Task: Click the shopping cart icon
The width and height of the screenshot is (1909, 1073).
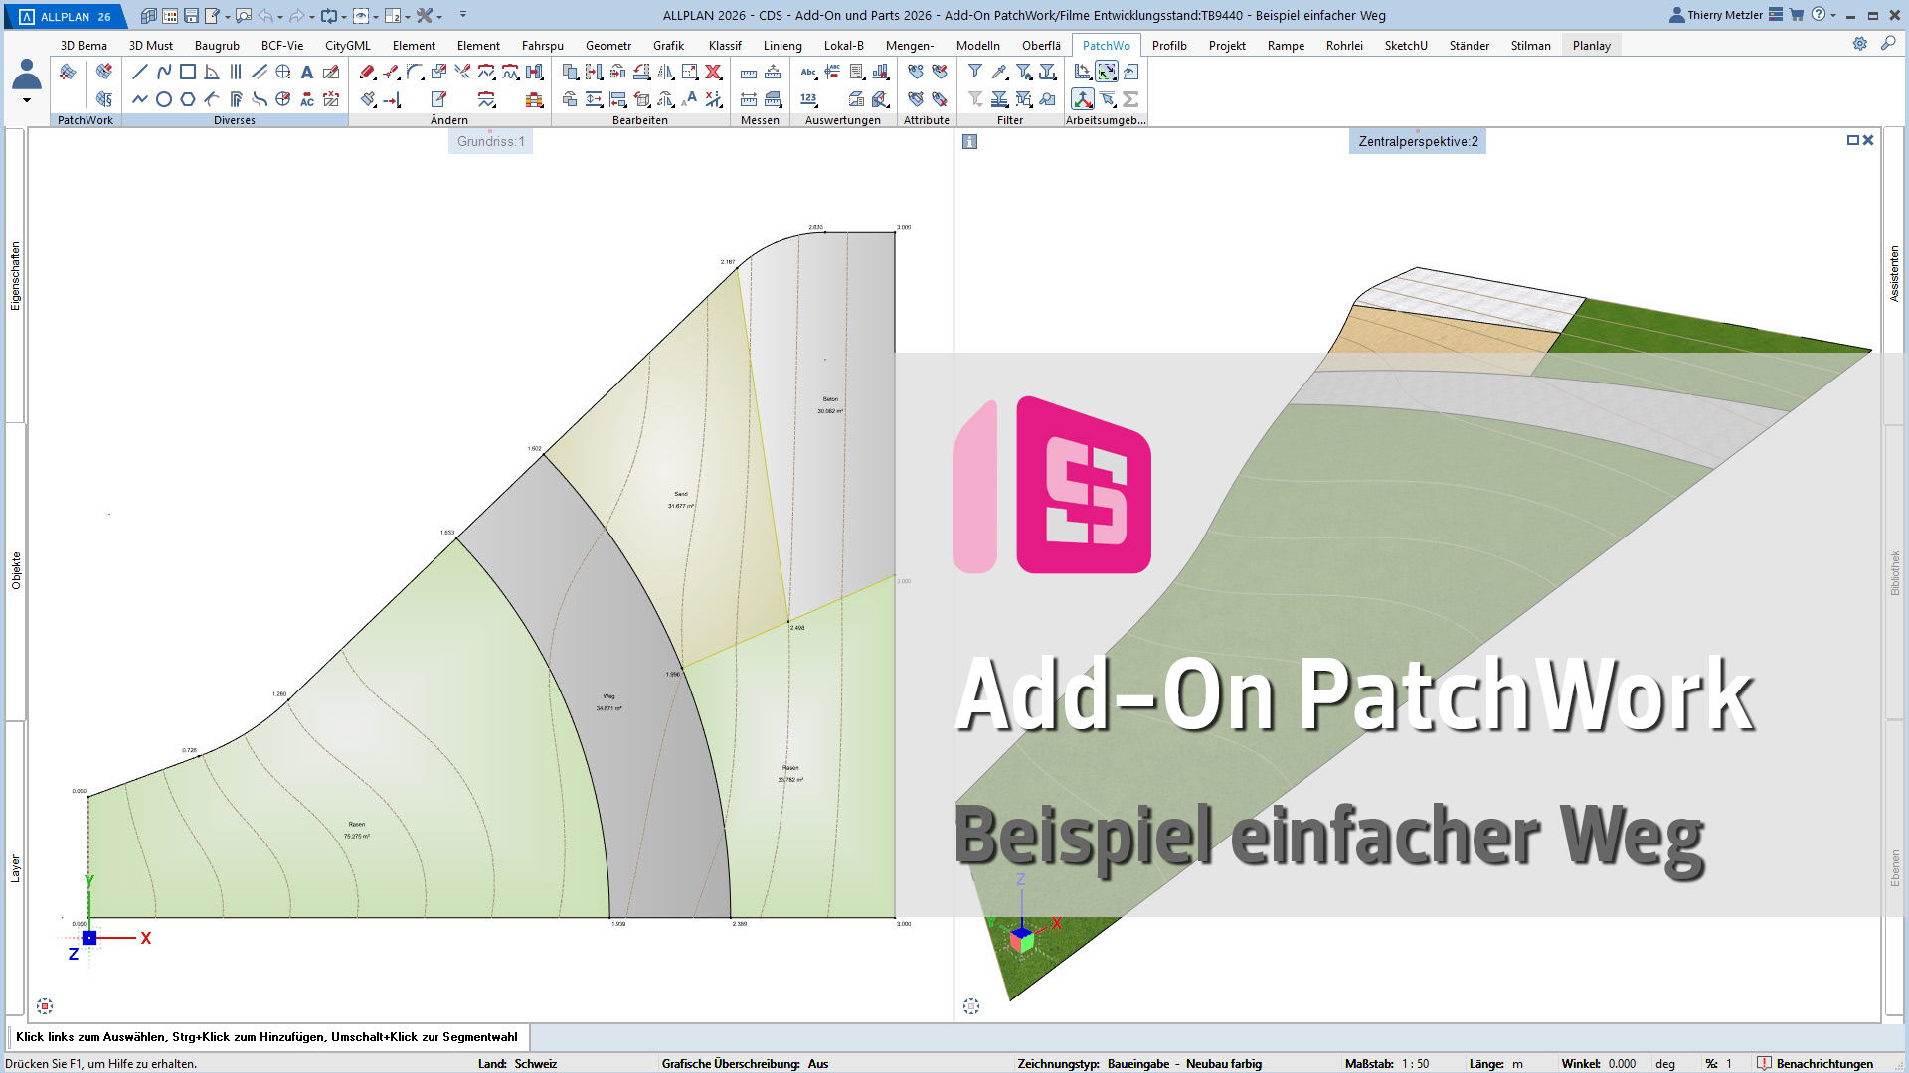Action: [1797, 15]
